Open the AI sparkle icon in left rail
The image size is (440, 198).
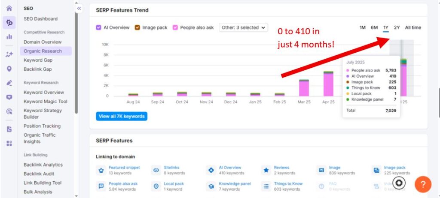pos(9,54)
